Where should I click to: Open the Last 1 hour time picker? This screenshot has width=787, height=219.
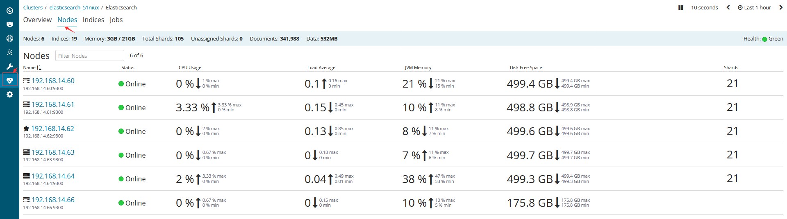pyautogui.click(x=754, y=7)
